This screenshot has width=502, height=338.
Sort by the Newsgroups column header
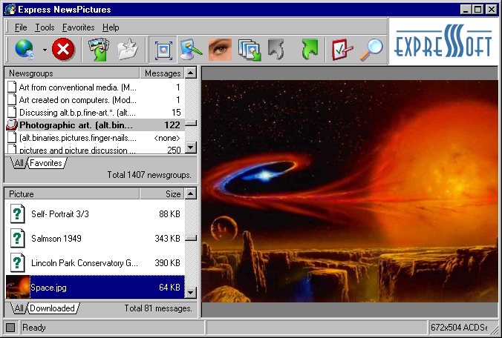72,73
